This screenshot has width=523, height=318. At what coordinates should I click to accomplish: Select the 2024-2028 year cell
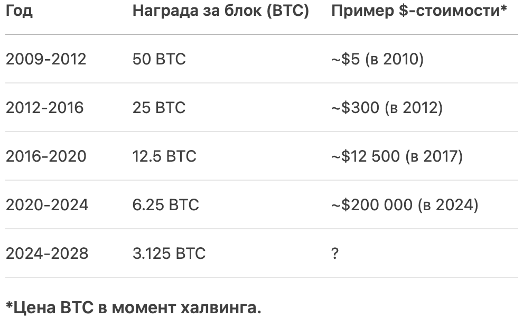[47, 254]
